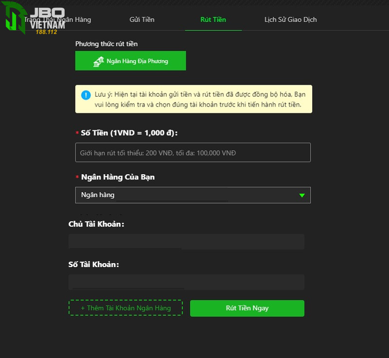Submit with the Rút Tiền Ngay button
Screen dimensions: 389x358
247,308
